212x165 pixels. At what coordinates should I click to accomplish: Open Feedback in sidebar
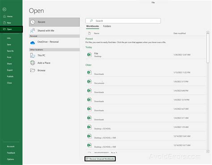coord(11,153)
